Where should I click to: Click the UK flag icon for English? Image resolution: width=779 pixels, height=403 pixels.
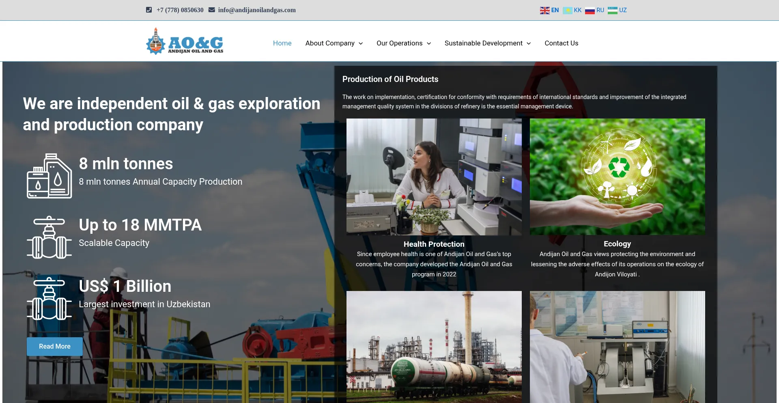click(x=544, y=10)
